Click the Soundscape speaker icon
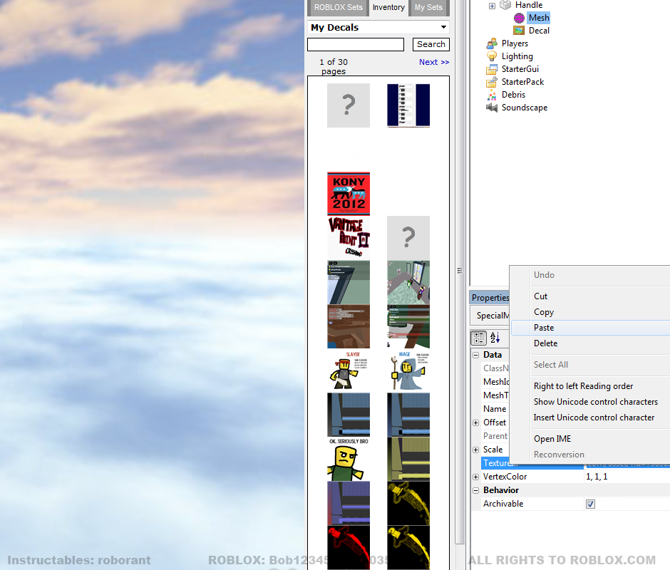Viewport: 670px width, 570px height. [x=492, y=108]
